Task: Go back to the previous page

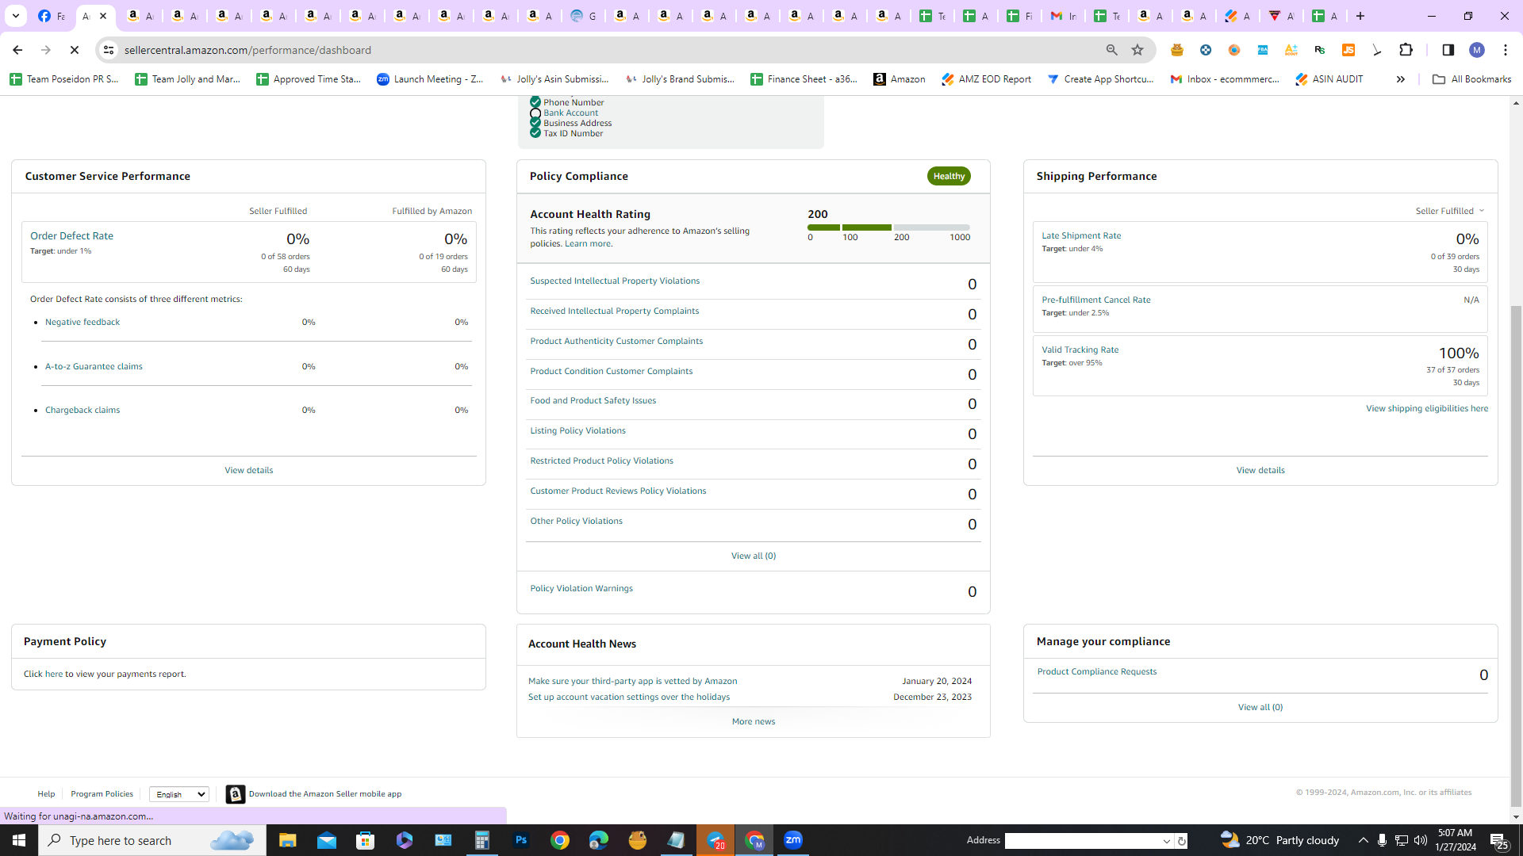Action: click(17, 50)
